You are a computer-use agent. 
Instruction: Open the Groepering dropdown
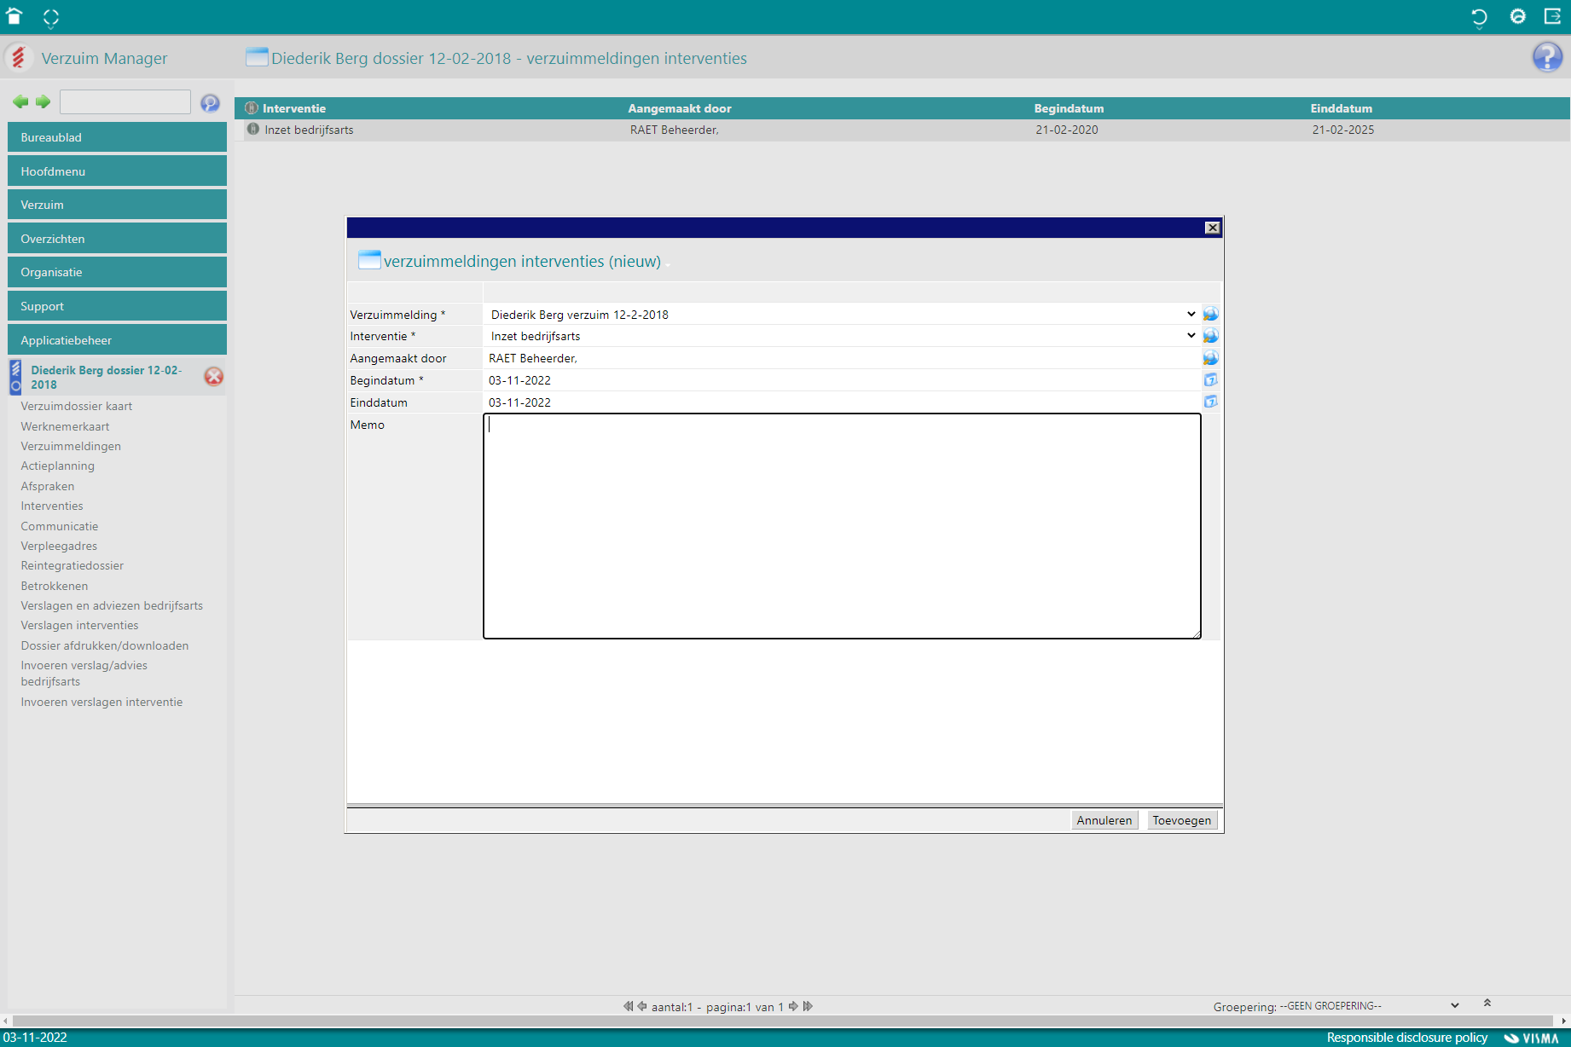[1370, 1006]
